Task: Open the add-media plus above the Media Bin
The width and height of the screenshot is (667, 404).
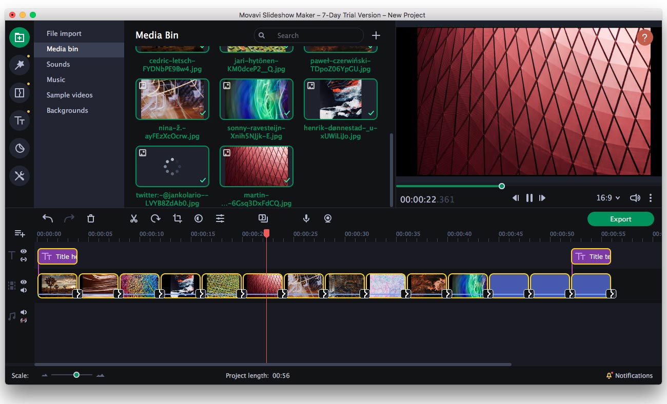Action: [x=376, y=35]
